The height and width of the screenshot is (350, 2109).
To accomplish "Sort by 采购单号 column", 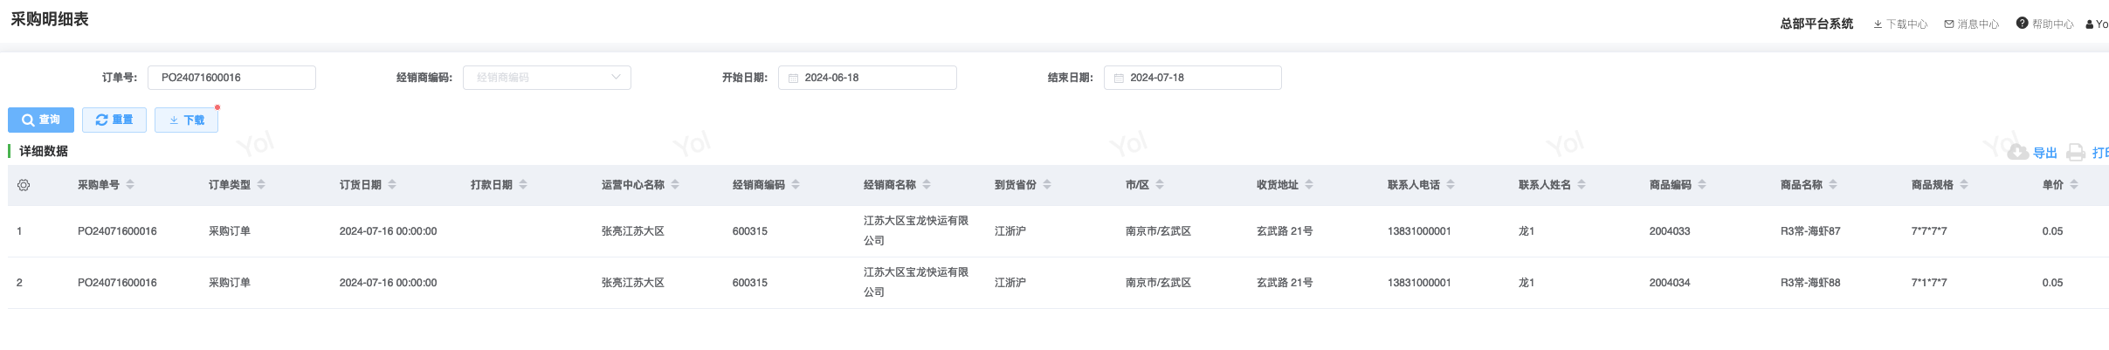I will [x=130, y=185].
